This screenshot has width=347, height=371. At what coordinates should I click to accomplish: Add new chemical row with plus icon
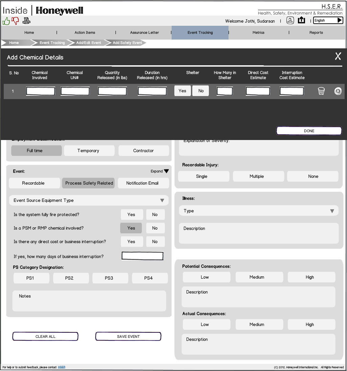338,91
